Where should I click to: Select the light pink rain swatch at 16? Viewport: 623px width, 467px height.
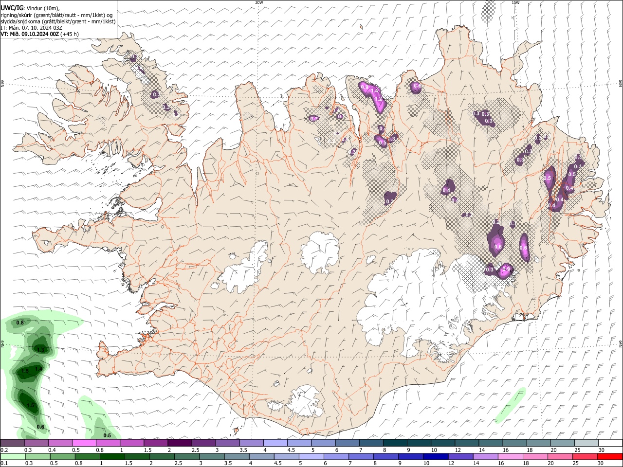coord(510,456)
